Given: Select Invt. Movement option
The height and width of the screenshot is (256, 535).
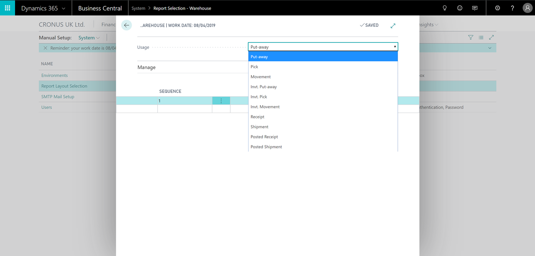Looking at the screenshot, I should pos(323,107).
